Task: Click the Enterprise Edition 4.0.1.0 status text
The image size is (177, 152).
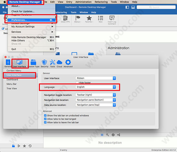Action: [164, 150]
